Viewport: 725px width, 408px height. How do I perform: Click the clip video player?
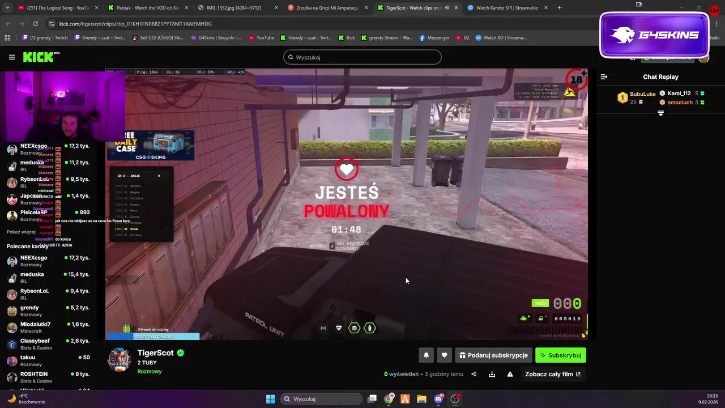pos(347,204)
